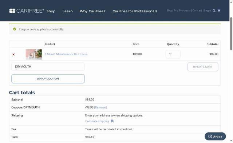Select the coupon discount -$8.90
The height and width of the screenshot is (143, 233).
89,107
